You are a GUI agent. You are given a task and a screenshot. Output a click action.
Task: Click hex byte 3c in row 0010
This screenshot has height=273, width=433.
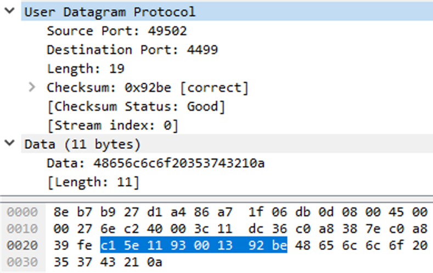(201, 229)
